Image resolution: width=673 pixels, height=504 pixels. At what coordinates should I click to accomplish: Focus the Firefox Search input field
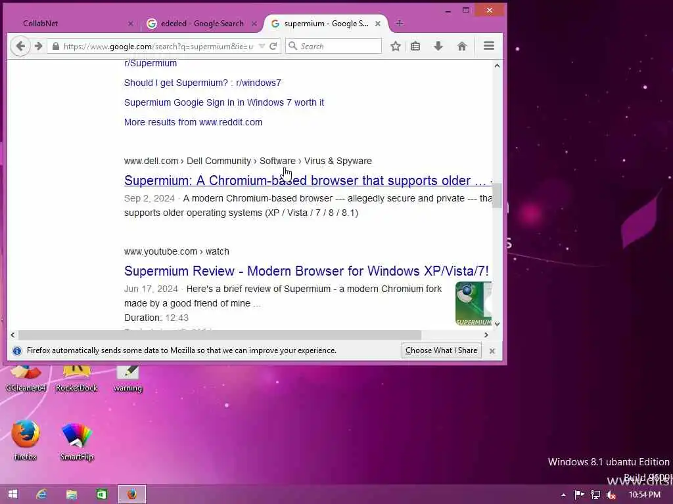point(333,47)
